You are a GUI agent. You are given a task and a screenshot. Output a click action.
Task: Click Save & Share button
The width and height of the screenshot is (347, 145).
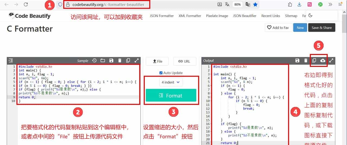point(322,28)
